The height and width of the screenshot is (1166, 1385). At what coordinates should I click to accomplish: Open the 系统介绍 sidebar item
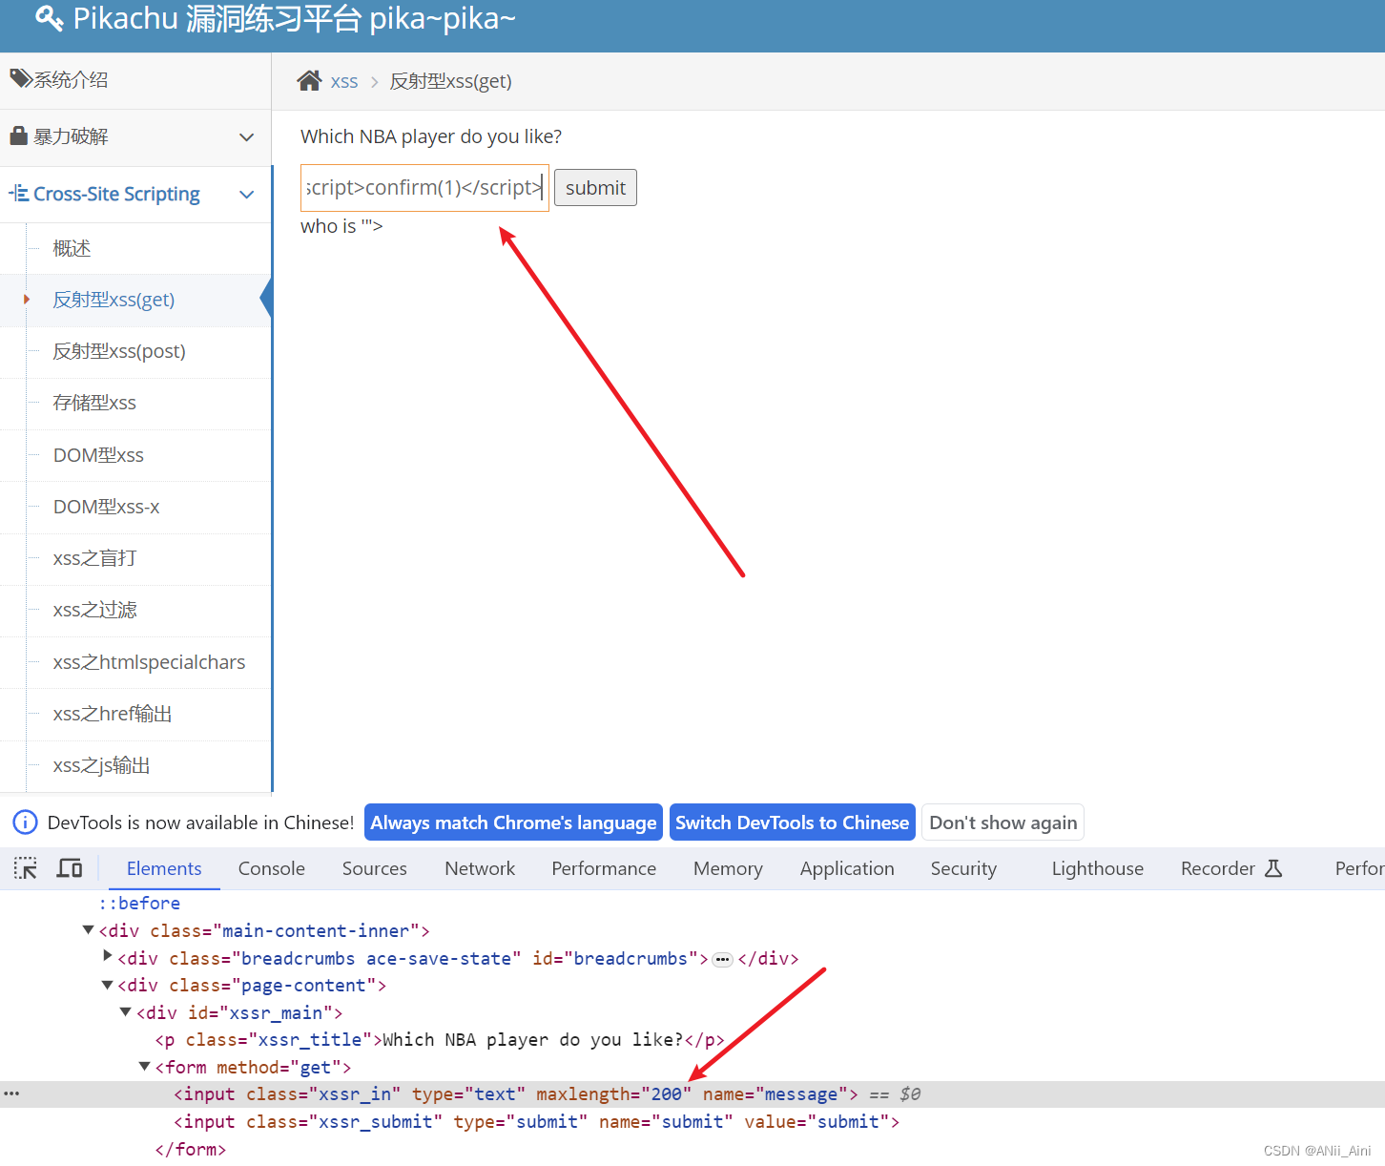tap(135, 80)
